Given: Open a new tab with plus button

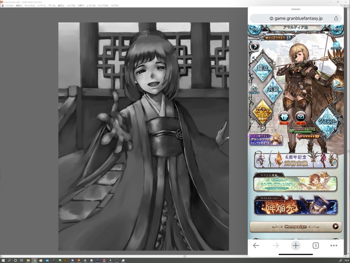Looking at the screenshot, I should tap(296, 245).
